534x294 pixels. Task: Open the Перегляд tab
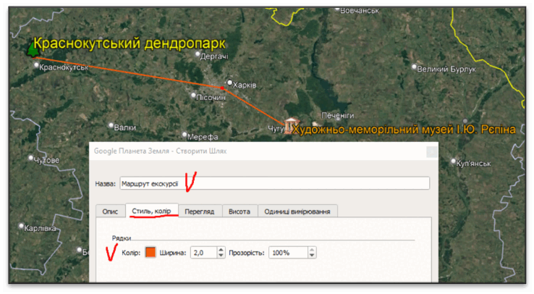[x=200, y=211]
